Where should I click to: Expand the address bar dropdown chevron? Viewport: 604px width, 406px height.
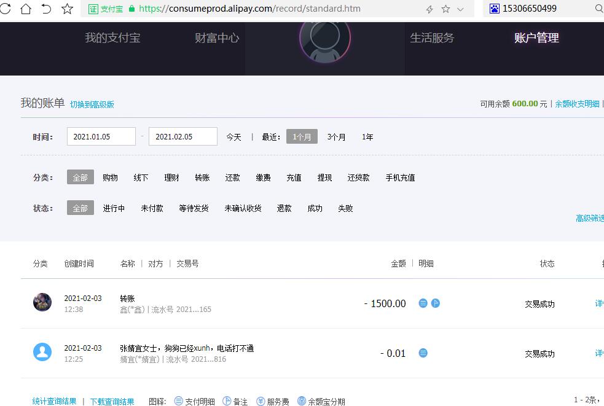(460, 9)
